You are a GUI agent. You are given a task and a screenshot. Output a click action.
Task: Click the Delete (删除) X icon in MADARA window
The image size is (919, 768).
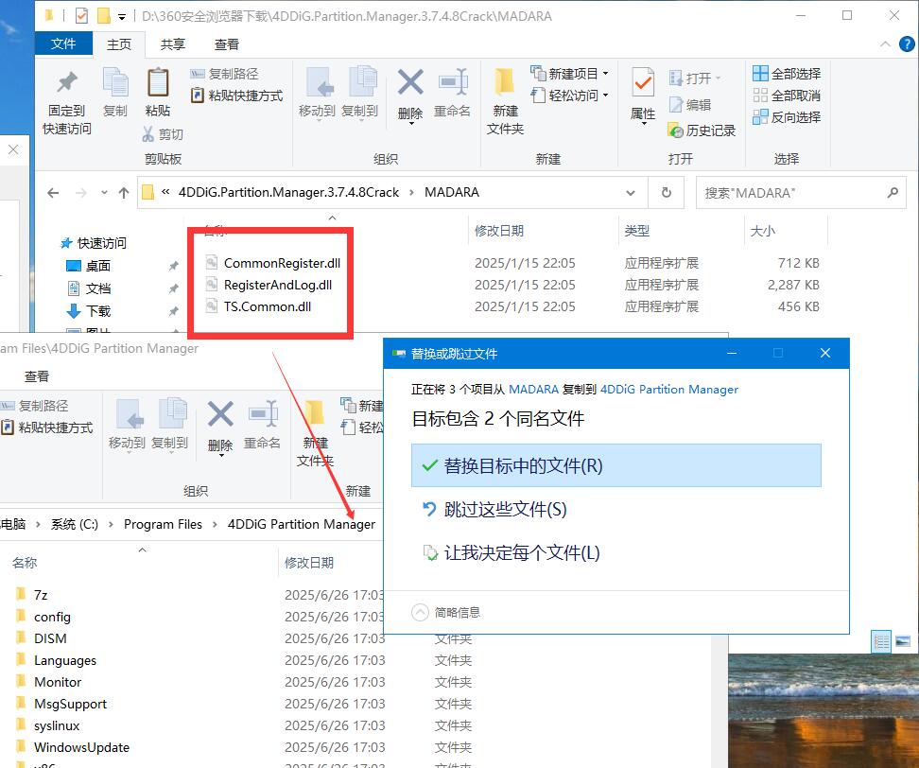tap(410, 82)
